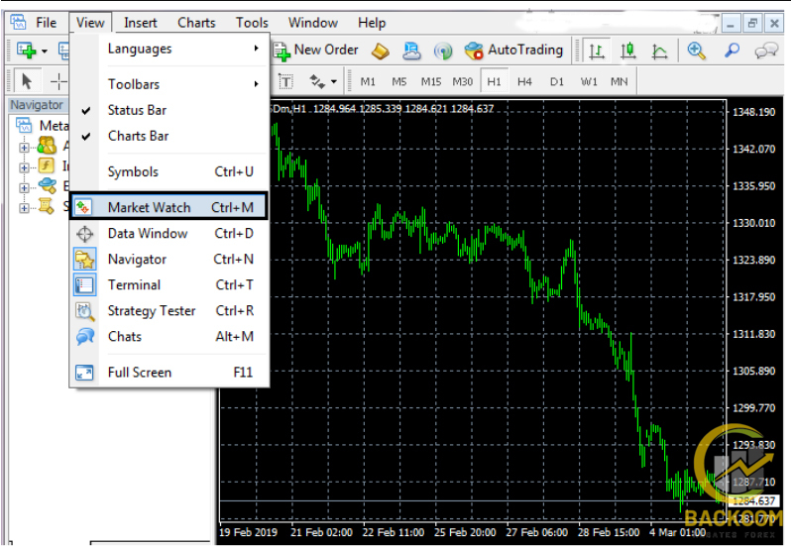The width and height of the screenshot is (793, 548).
Task: Select the W1 timeframe
Action: click(589, 81)
